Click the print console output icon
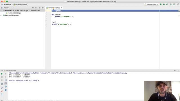 6,87
